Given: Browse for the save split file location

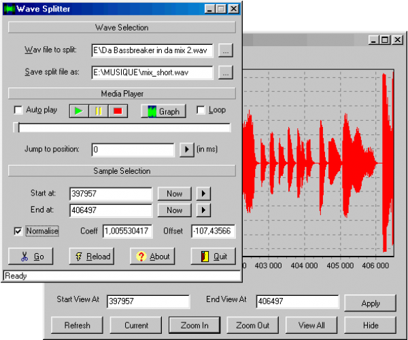Looking at the screenshot, I should [226, 72].
